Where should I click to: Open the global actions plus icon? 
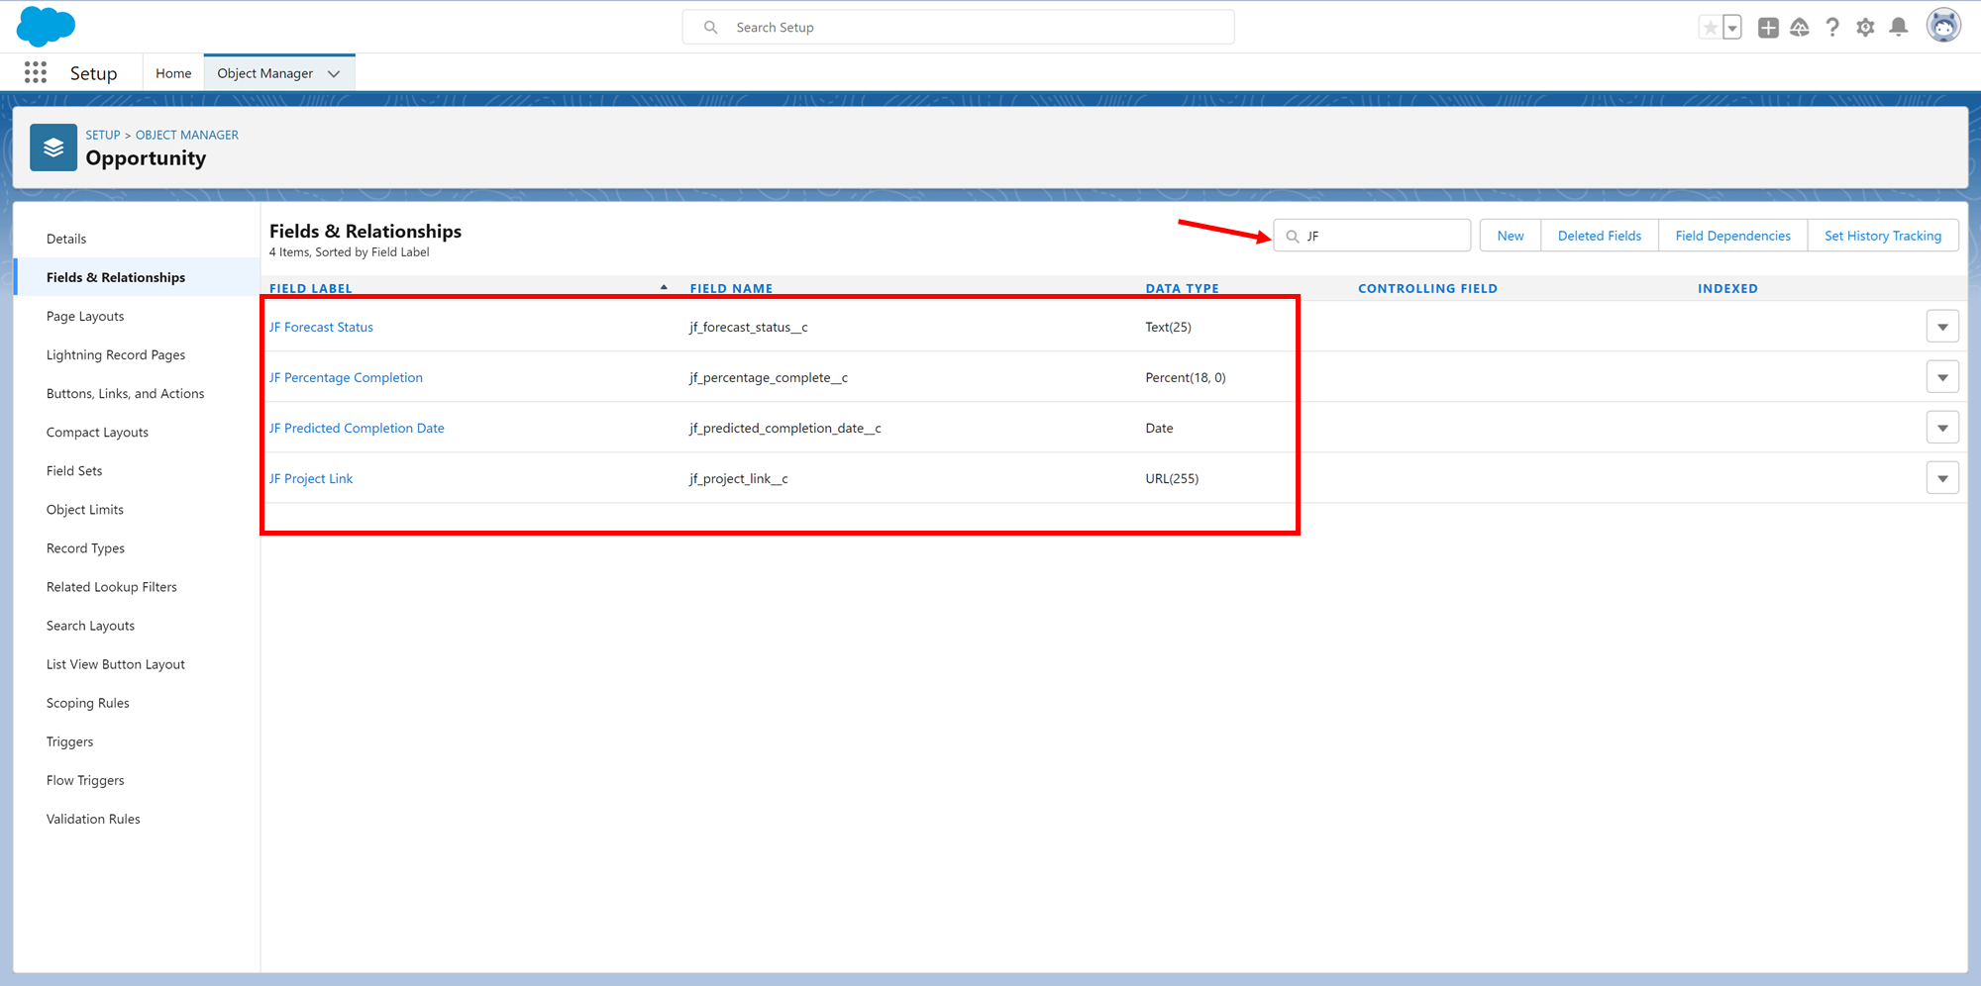[x=1768, y=28]
